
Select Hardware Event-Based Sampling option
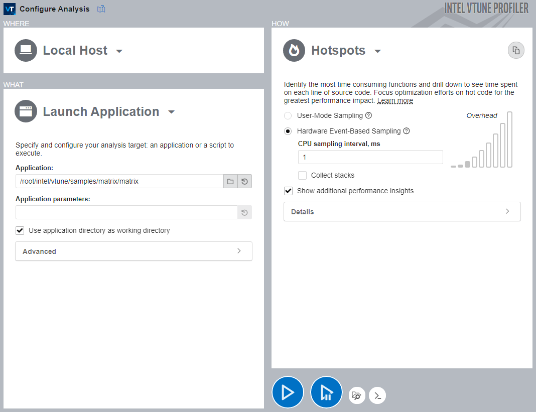point(288,131)
